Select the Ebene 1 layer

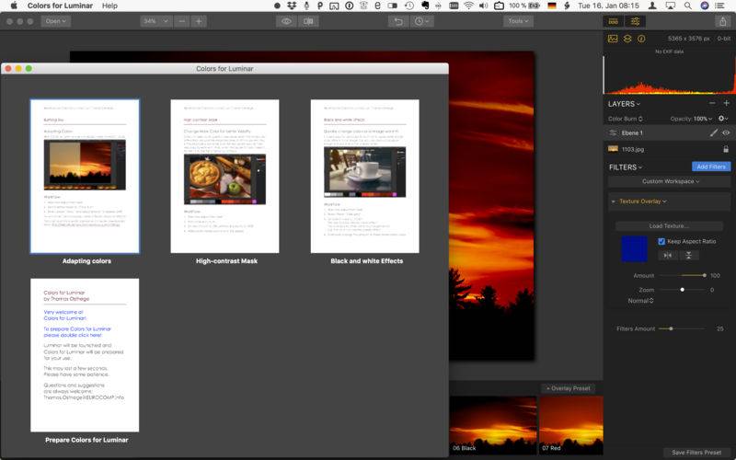point(670,132)
